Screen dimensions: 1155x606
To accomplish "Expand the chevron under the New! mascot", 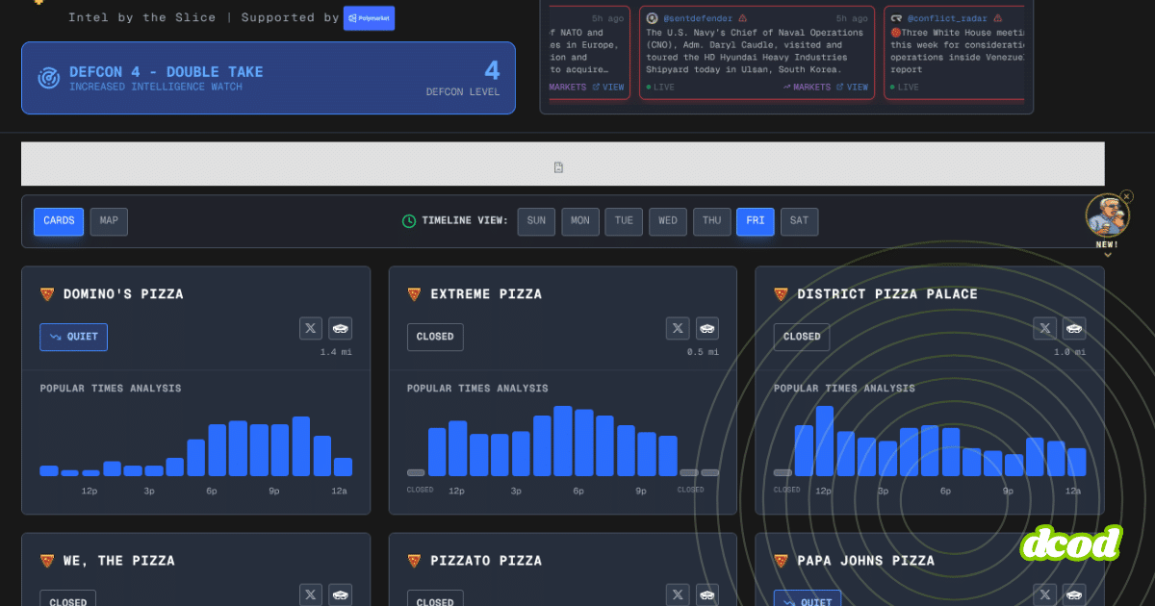I will pyautogui.click(x=1108, y=255).
